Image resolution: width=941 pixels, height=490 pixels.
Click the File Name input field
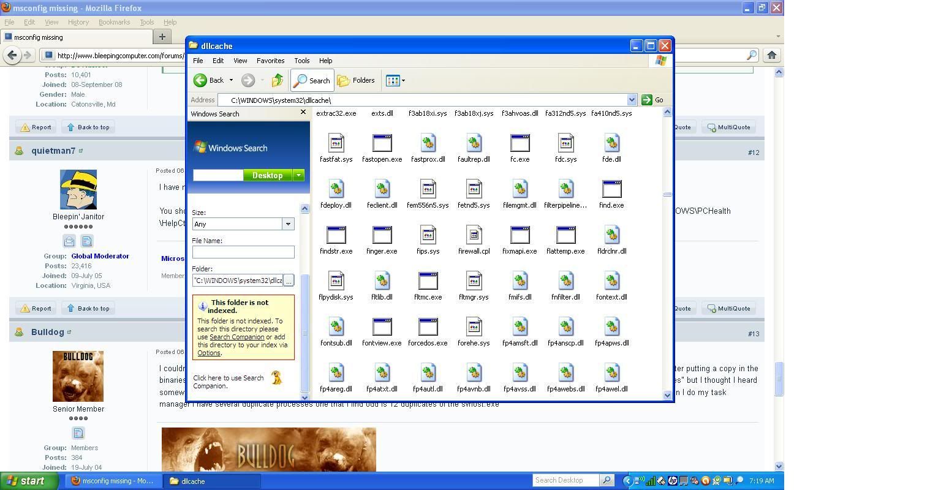pyautogui.click(x=243, y=252)
